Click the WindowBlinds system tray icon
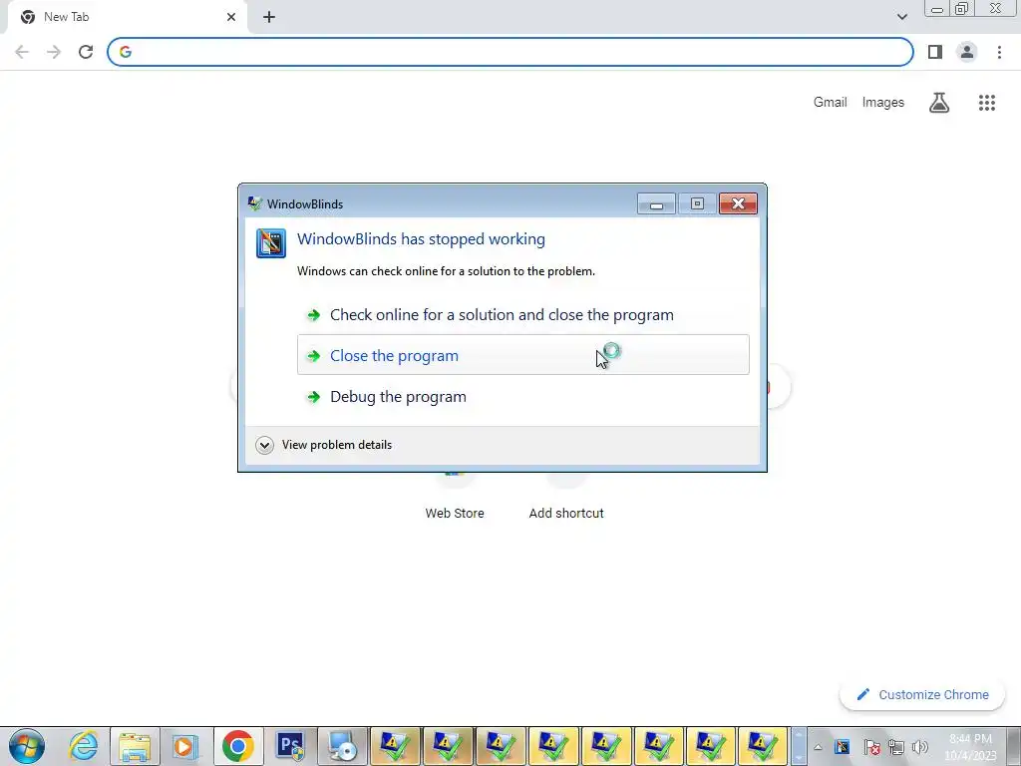The height and width of the screenshot is (766, 1021). (842, 747)
